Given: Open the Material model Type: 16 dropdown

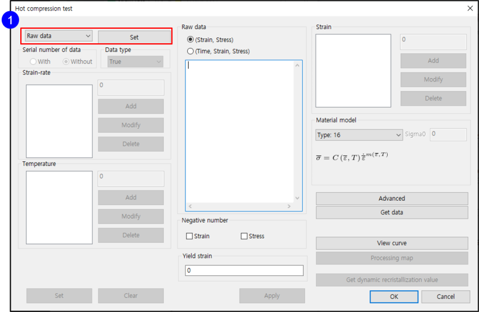Looking at the screenshot, I should pyautogui.click(x=359, y=135).
